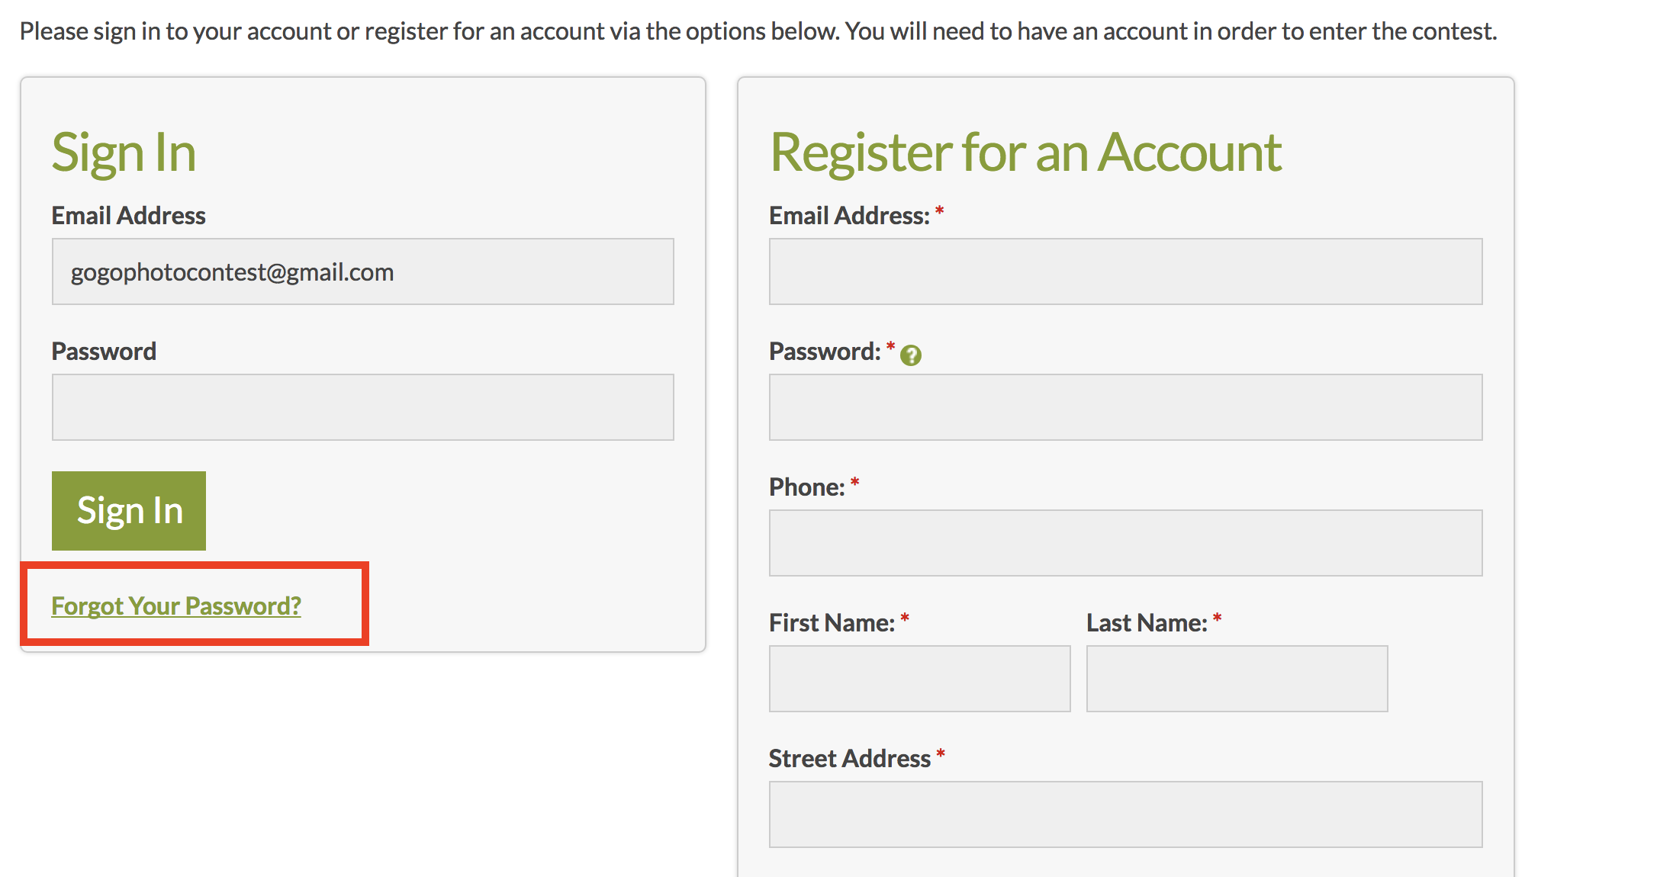Image resolution: width=1657 pixels, height=877 pixels.
Task: Focus the Sign In email address field
Action: click(363, 271)
